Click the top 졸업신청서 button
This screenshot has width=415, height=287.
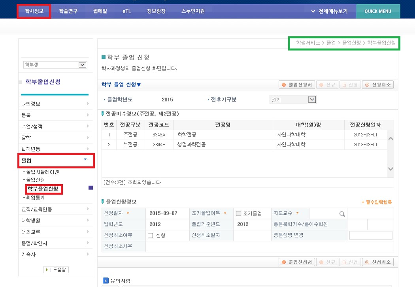coord(297,85)
